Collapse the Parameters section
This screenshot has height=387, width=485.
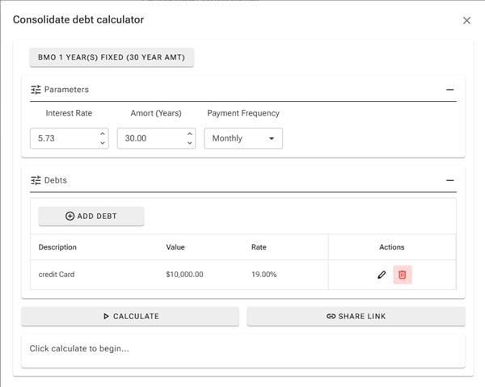449,90
